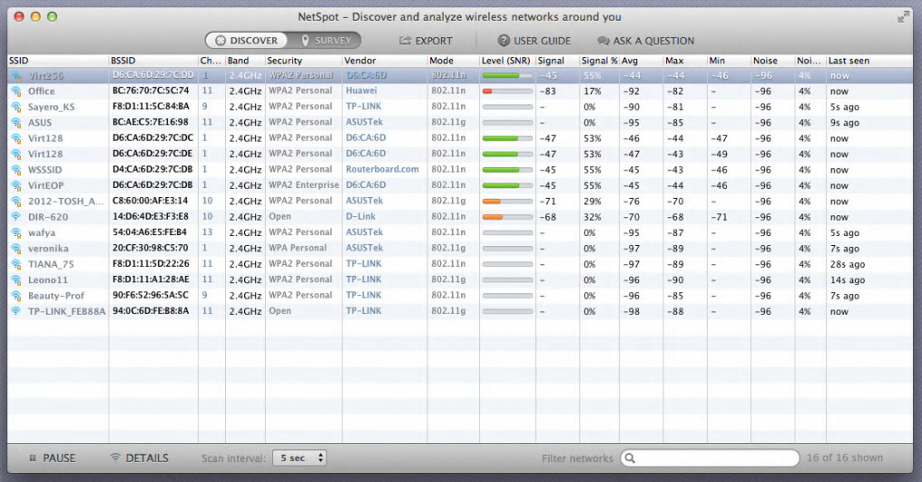
Task: Click the Wi-Fi icon next to TIANA_75
Action: click(x=16, y=264)
